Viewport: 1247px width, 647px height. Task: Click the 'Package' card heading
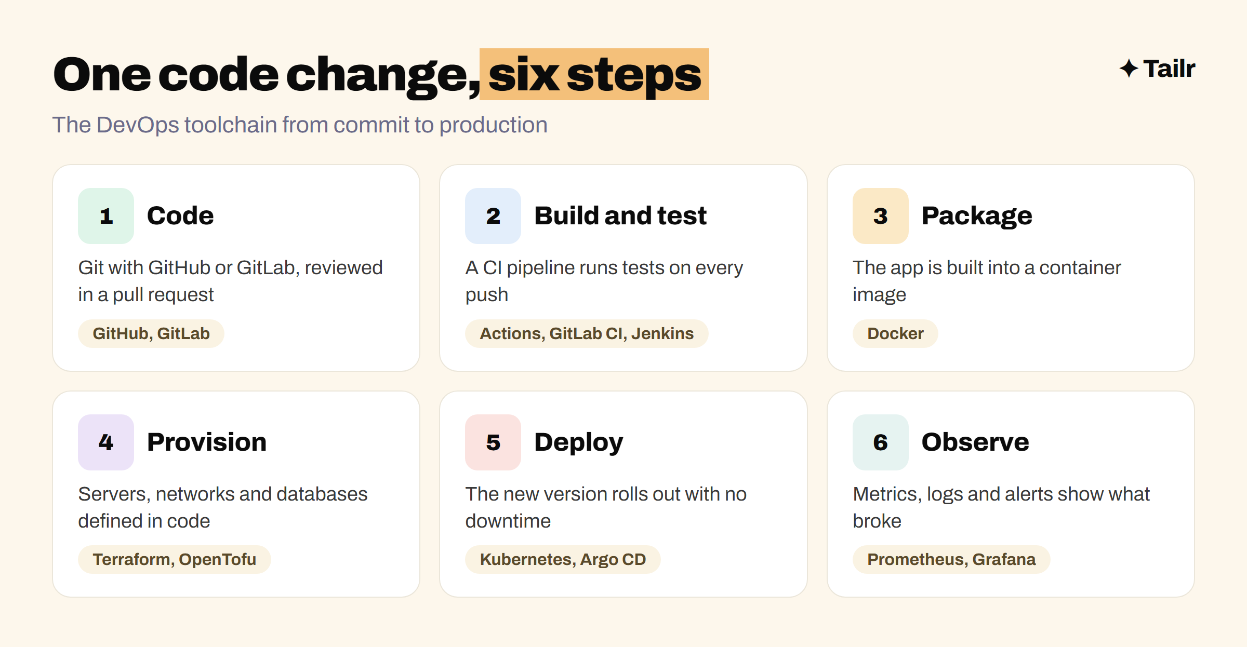coord(977,217)
